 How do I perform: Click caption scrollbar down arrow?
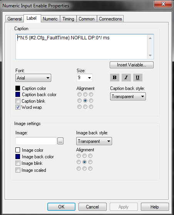coord(150,56)
